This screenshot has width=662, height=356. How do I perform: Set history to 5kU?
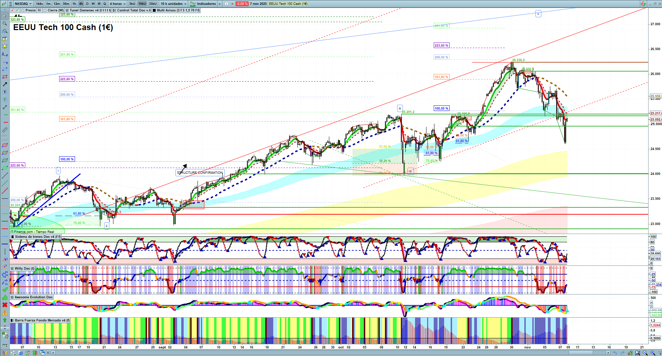pyautogui.click(x=132, y=4)
